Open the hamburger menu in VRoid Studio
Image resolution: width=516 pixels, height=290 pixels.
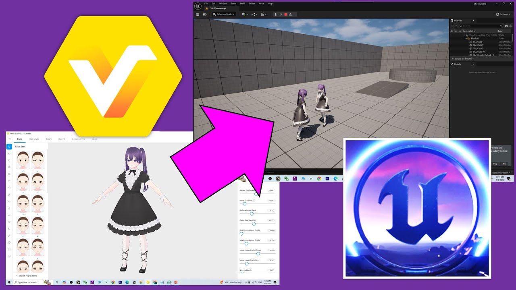point(10,139)
